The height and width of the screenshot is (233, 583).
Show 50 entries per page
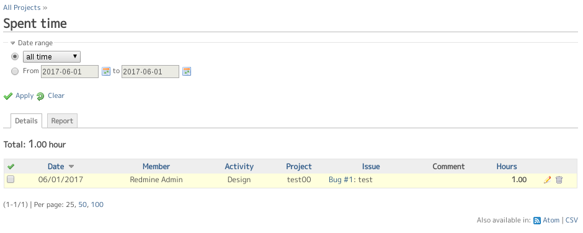(x=82, y=204)
